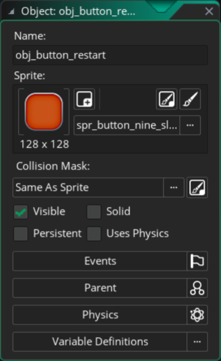Click the Parent button
Image resolution: width=221 pixels, height=361 pixels.
point(100,288)
